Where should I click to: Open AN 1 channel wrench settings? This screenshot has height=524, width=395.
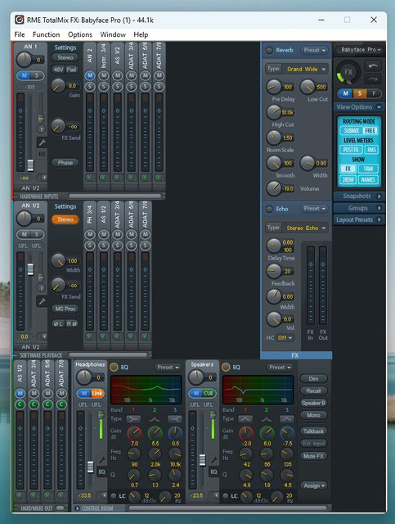42,142
